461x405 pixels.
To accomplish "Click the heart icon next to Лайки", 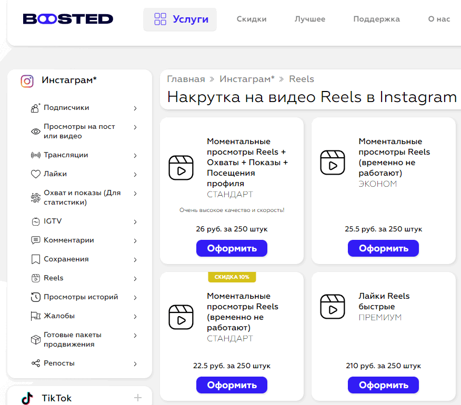I will point(35,174).
